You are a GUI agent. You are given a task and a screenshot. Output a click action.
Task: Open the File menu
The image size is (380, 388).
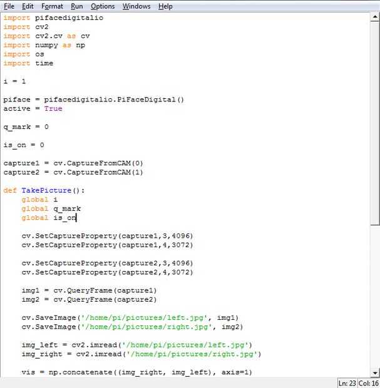point(9,6)
